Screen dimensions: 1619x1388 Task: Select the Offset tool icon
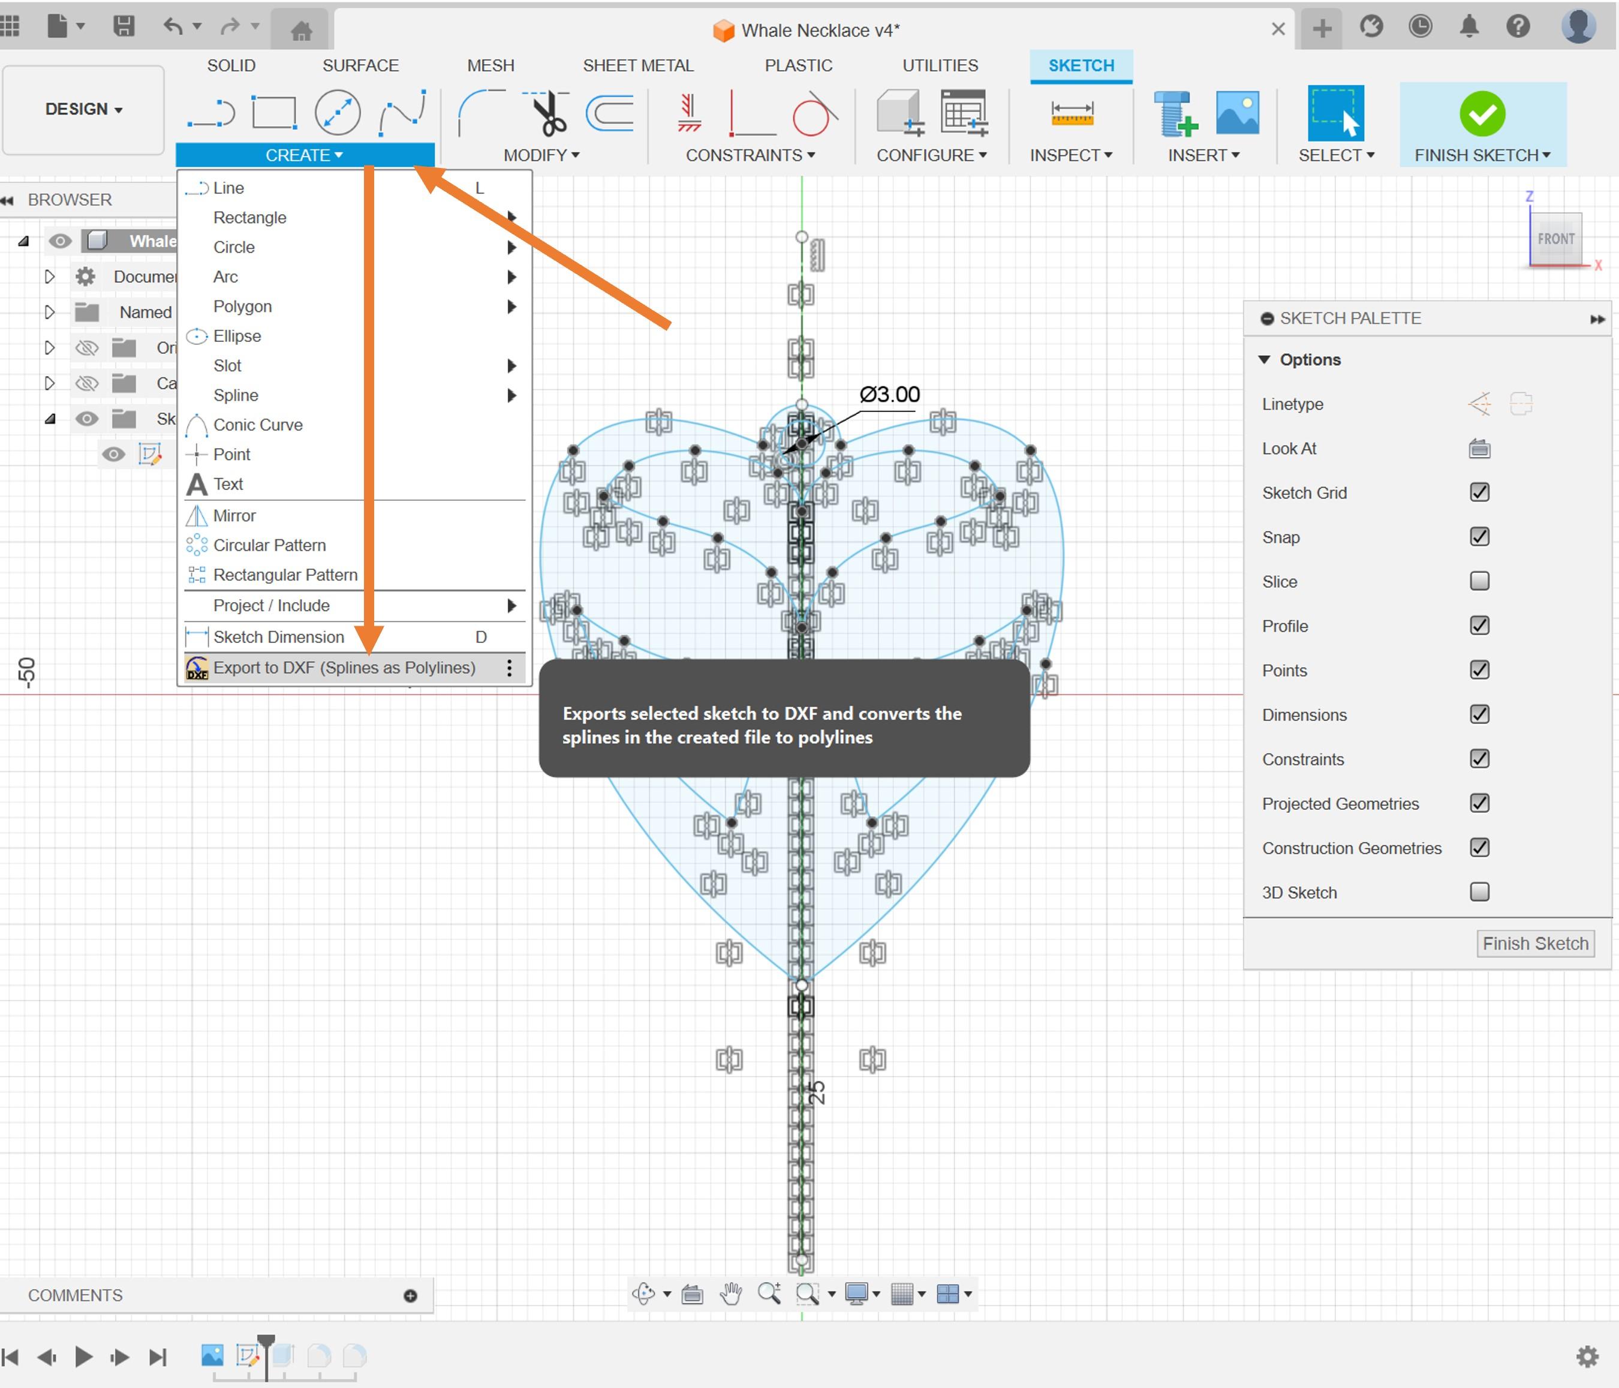coord(610,113)
